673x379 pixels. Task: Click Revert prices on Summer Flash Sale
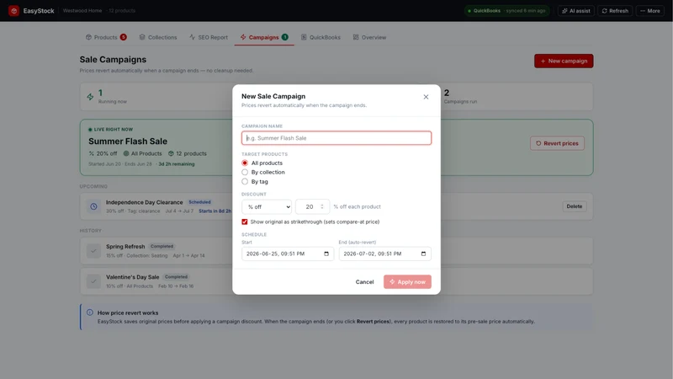(x=557, y=143)
